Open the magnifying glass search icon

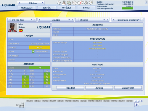point(86,3)
